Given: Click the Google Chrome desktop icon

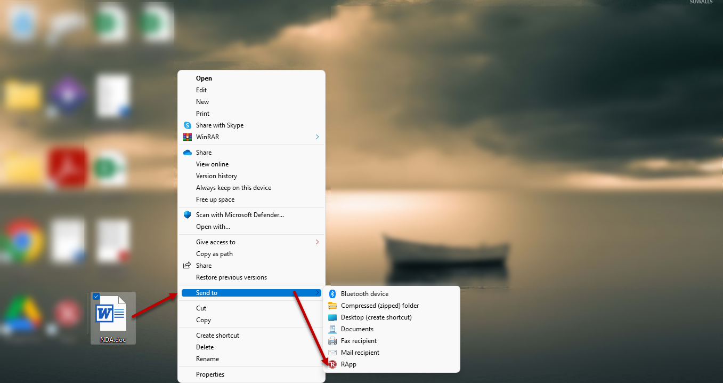Looking at the screenshot, I should (x=22, y=240).
